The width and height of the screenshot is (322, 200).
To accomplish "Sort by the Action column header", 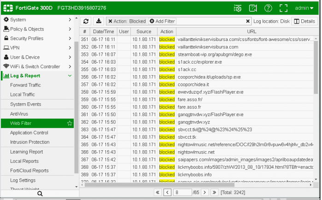I will (167, 32).
